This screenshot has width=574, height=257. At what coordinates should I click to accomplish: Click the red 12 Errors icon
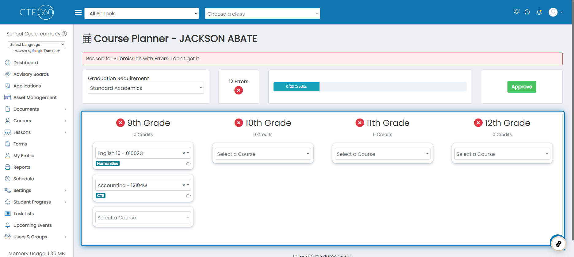click(x=239, y=90)
